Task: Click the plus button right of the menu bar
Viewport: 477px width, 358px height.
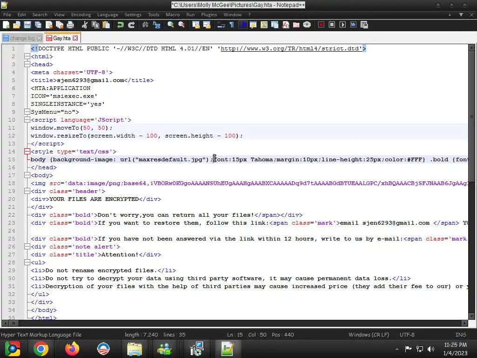Action: (x=450, y=14)
